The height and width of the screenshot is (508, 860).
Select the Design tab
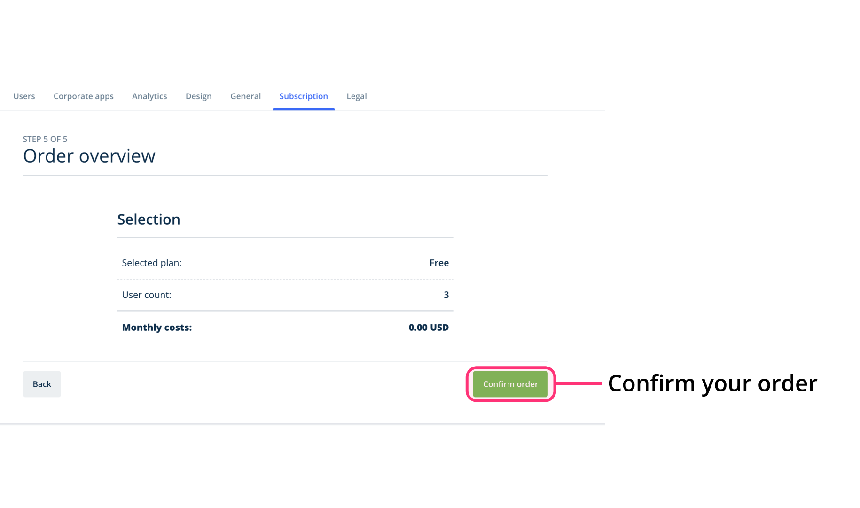(x=199, y=96)
